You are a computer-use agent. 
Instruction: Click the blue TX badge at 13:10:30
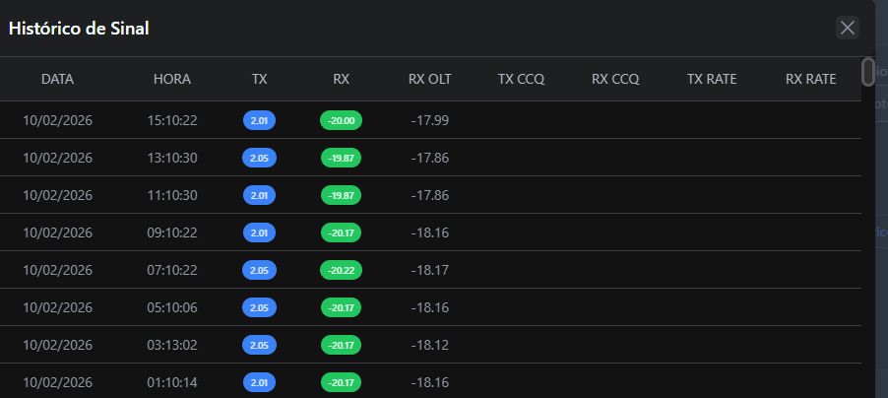pyautogui.click(x=259, y=158)
